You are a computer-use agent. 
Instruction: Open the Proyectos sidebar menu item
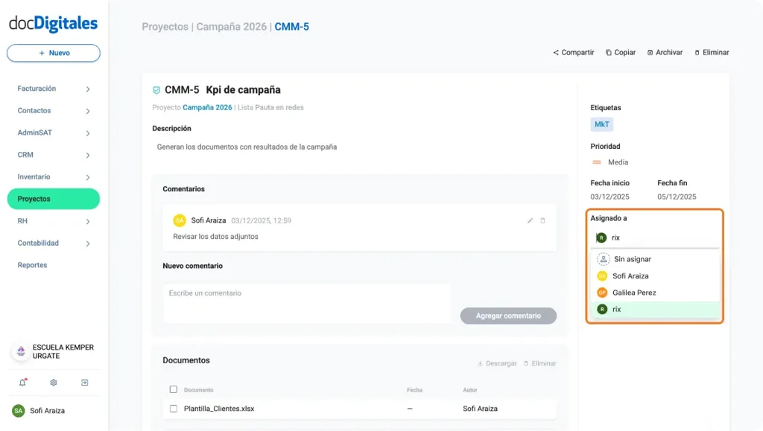click(x=53, y=199)
